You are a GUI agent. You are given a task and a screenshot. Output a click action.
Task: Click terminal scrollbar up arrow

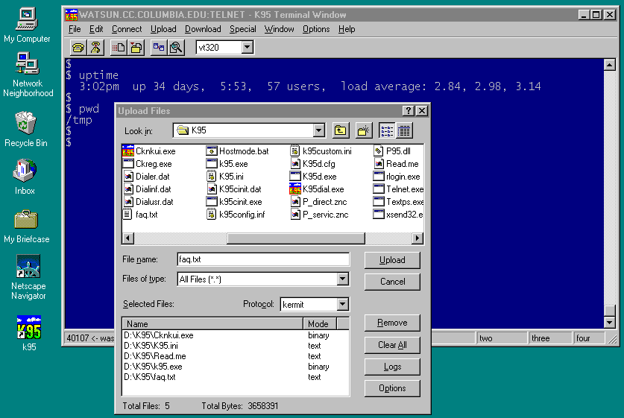click(x=610, y=64)
